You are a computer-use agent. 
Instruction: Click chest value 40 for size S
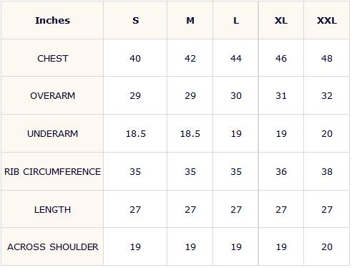[x=135, y=59]
